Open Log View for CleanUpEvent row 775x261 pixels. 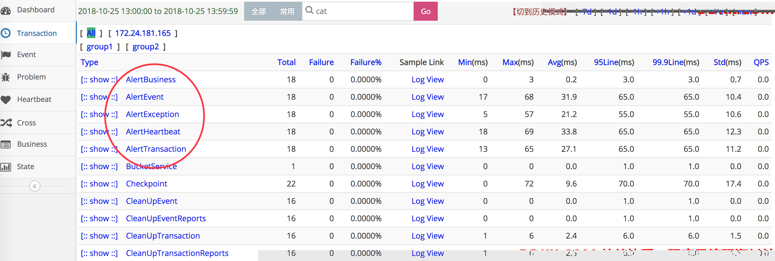(428, 201)
